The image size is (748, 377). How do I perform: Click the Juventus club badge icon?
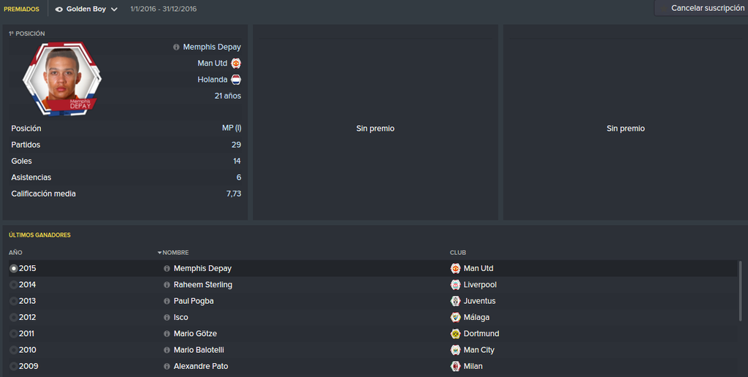[x=456, y=301]
